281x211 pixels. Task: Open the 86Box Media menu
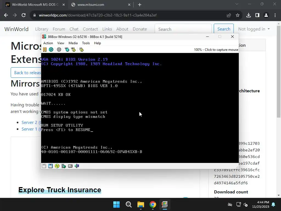73,43
